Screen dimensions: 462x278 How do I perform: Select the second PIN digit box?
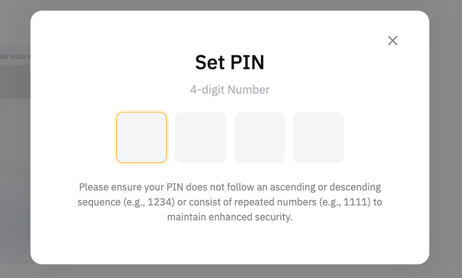201,137
